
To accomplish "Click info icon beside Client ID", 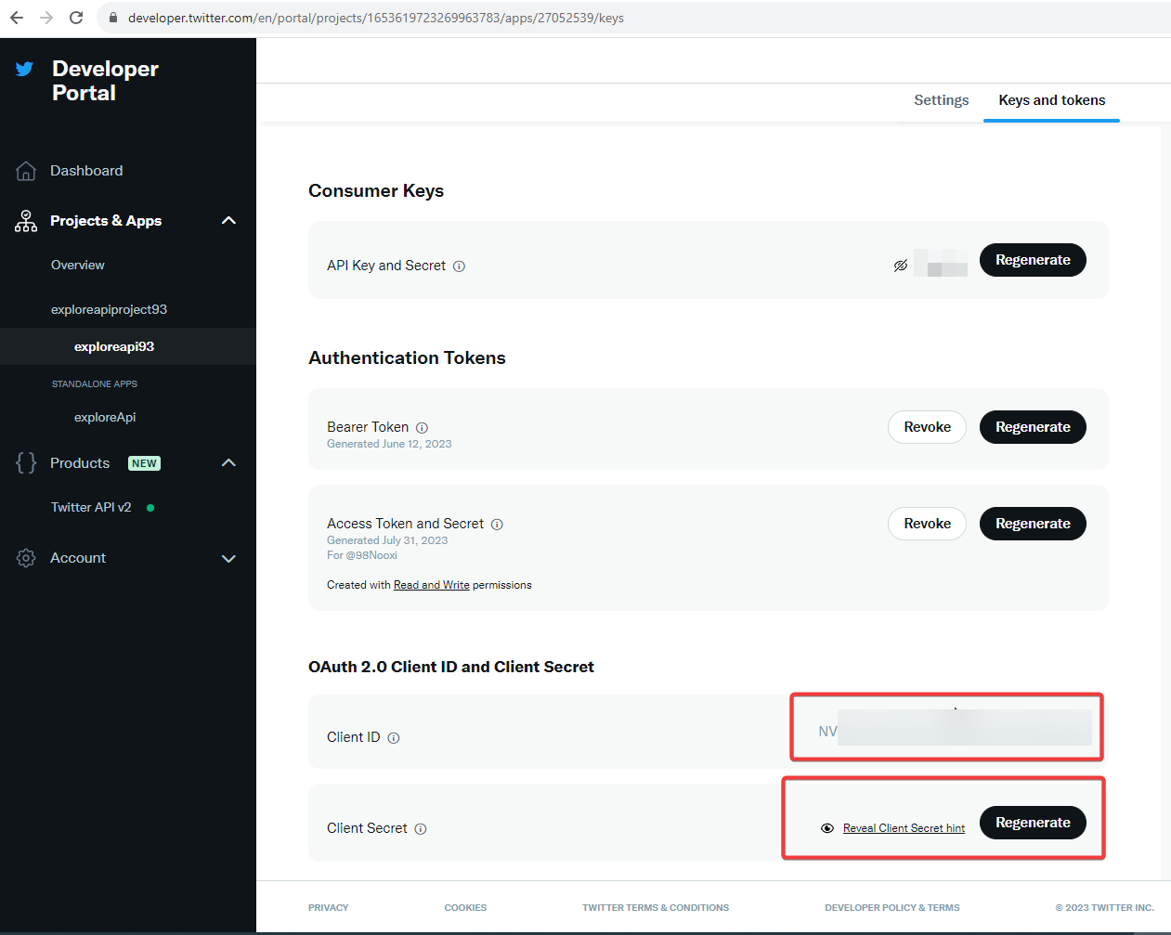I will (x=394, y=738).
